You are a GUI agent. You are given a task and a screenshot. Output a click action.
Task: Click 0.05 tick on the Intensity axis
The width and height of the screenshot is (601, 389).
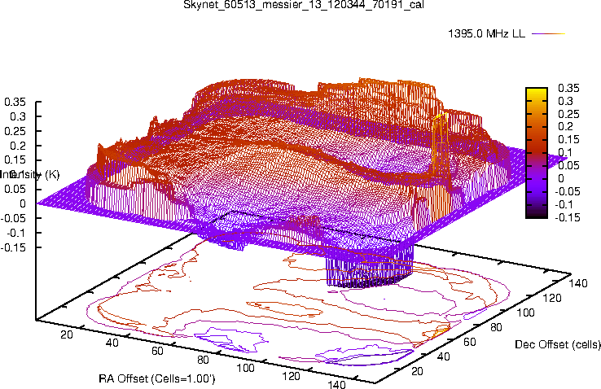click(x=15, y=189)
